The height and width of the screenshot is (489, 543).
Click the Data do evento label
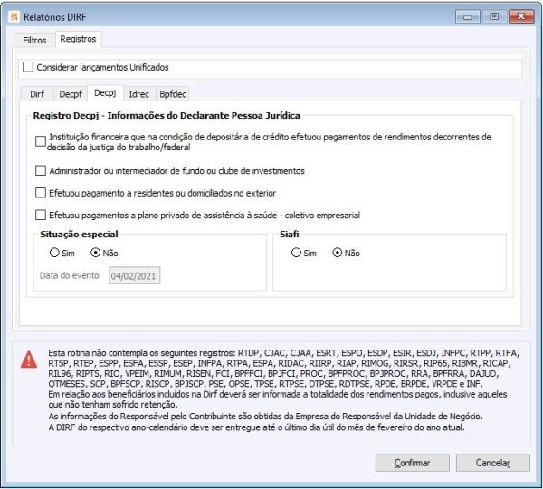tap(70, 275)
